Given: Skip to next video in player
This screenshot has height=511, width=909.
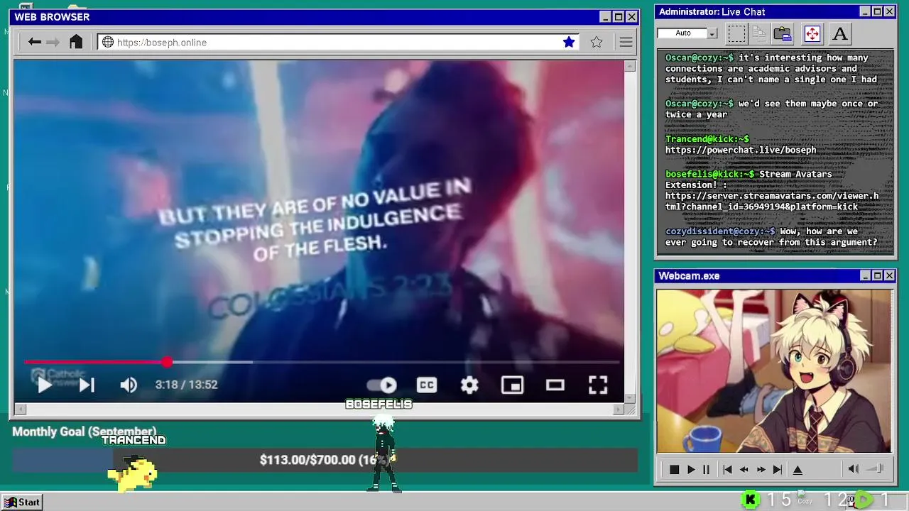Looking at the screenshot, I should 87,385.
